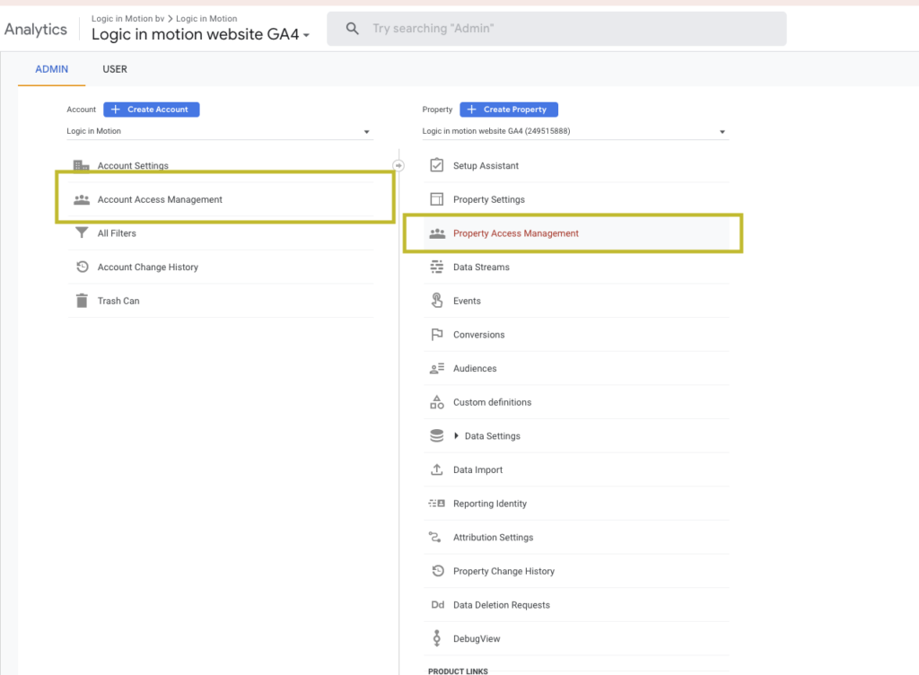Open Property Access Management

[x=516, y=233]
